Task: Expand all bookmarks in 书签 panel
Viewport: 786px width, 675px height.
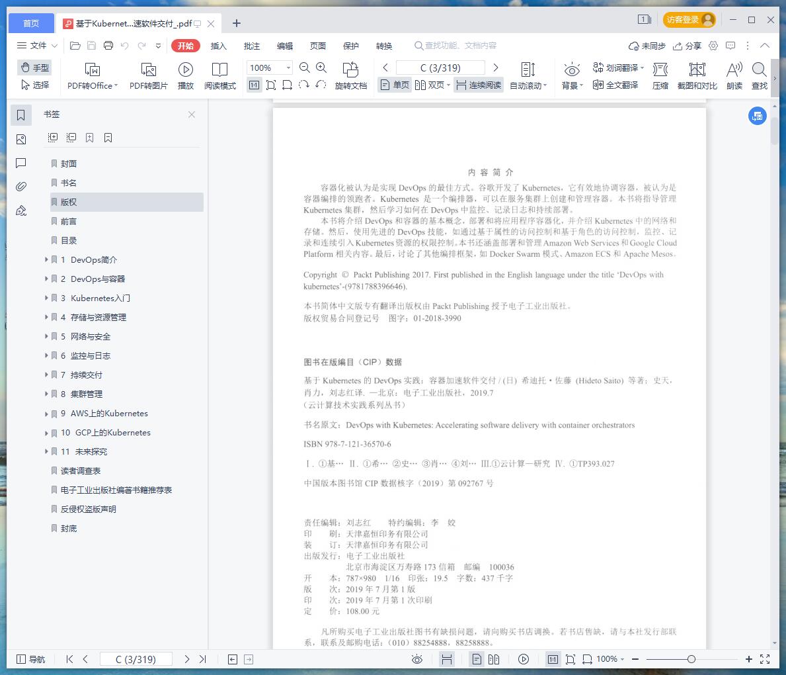Action: pyautogui.click(x=53, y=138)
